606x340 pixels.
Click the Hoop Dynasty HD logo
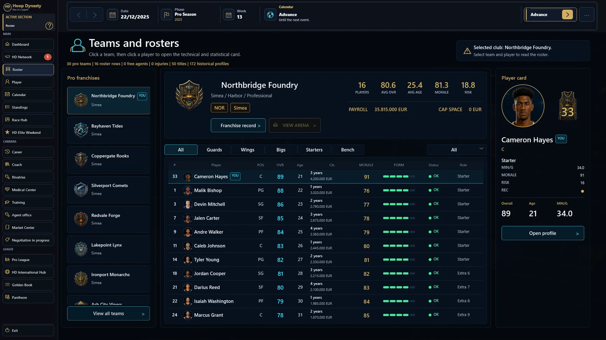[x=8, y=7]
